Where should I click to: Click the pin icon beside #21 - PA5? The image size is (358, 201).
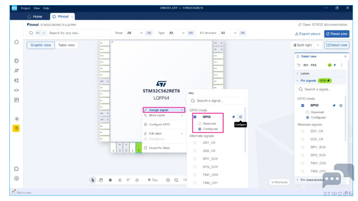pos(335,65)
